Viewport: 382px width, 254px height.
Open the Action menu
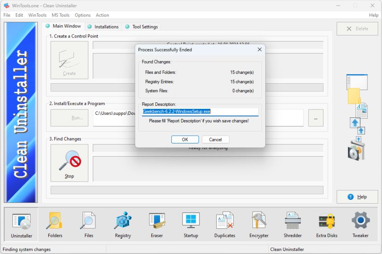[x=102, y=15]
